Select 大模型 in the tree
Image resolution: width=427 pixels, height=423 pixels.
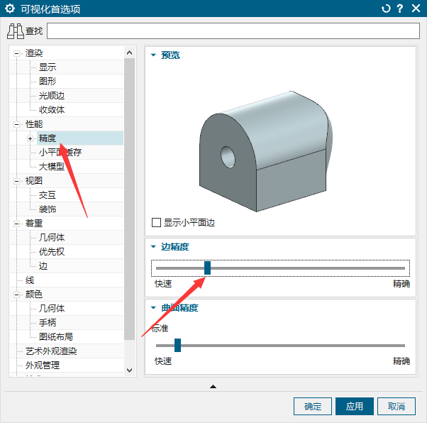coord(51,167)
